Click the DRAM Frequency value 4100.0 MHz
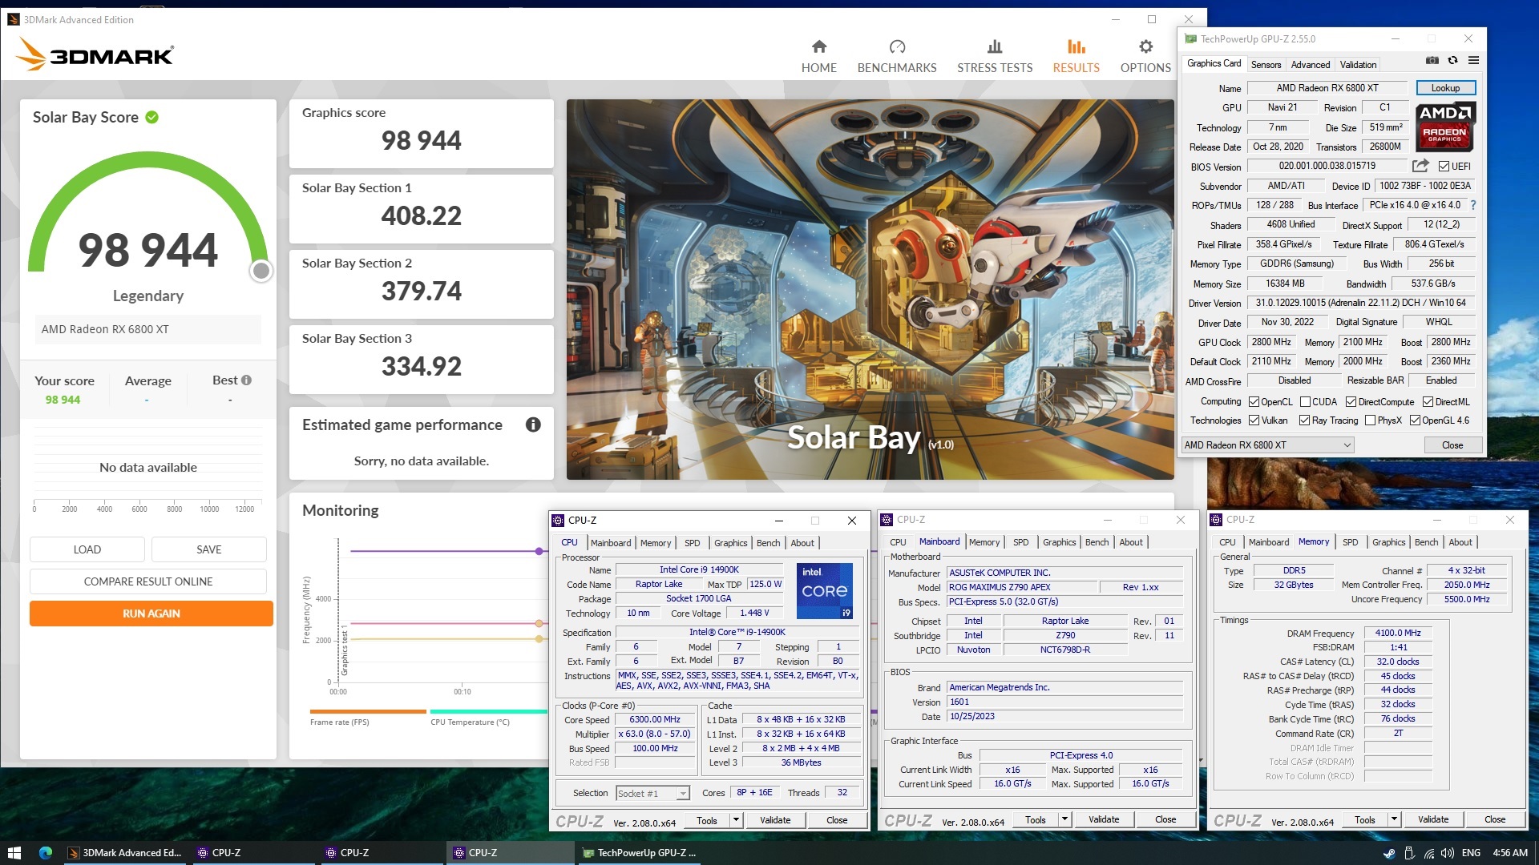The height and width of the screenshot is (865, 1539). 1397,633
